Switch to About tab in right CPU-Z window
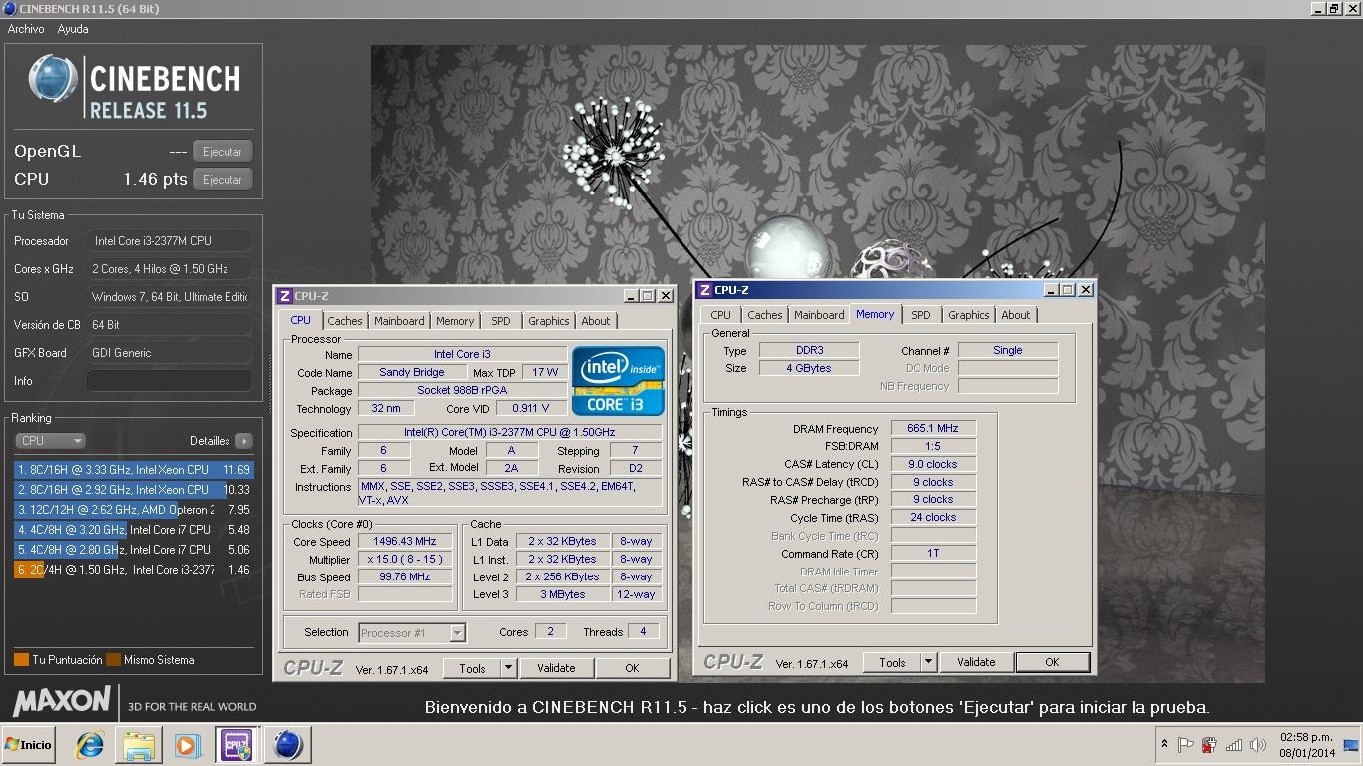Viewport: 1363px width, 766px height. coord(1016,315)
